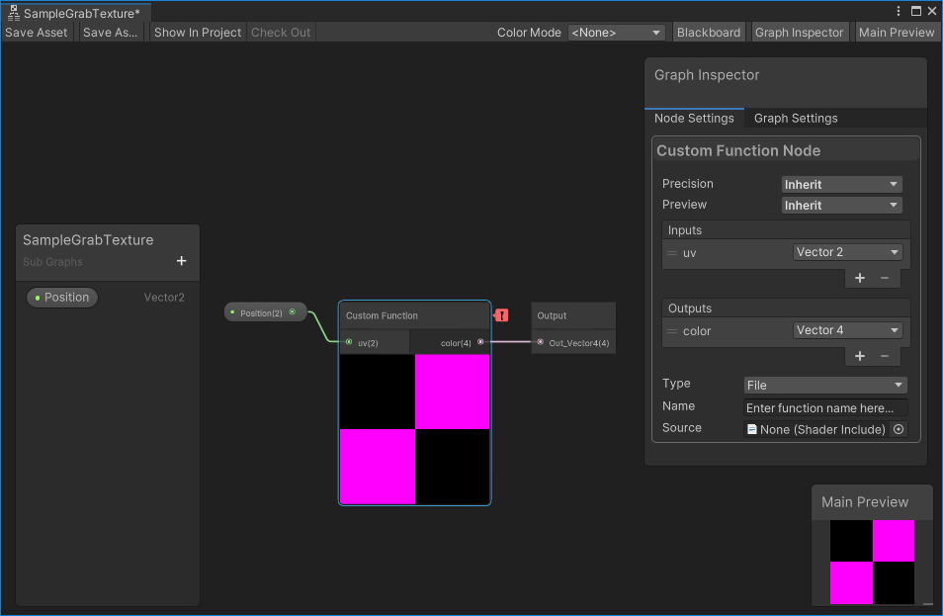Screen dimensions: 943x616
Task: Click the Main Preview panel title
Action: pos(865,502)
